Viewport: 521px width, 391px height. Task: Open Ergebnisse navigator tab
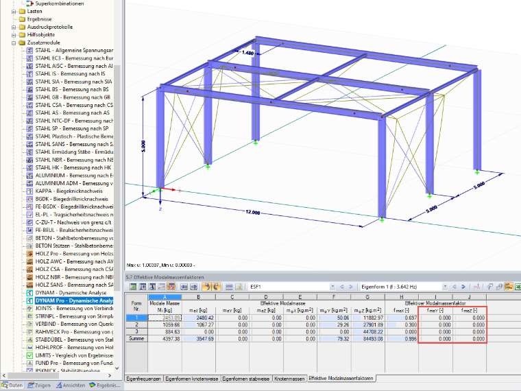[105, 386]
